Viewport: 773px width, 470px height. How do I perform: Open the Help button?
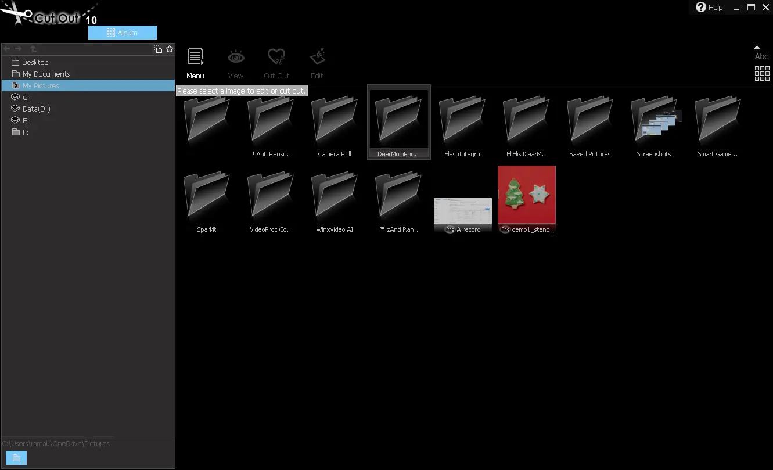[x=709, y=8]
